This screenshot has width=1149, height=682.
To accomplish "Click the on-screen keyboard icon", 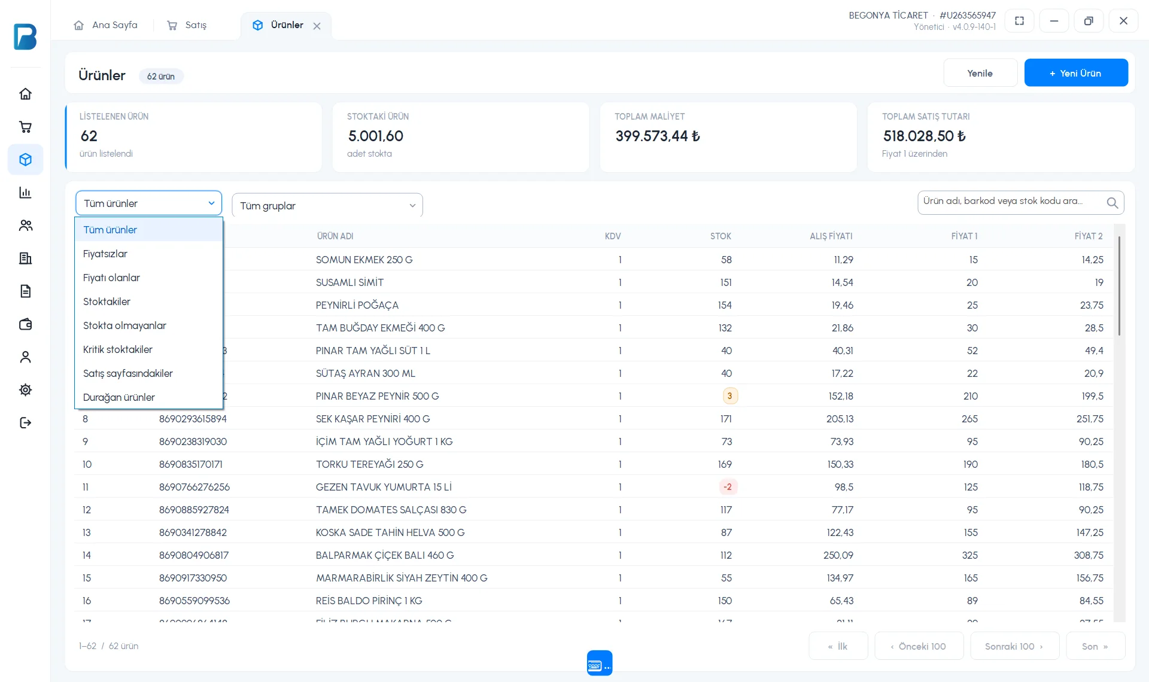I will [x=600, y=663].
